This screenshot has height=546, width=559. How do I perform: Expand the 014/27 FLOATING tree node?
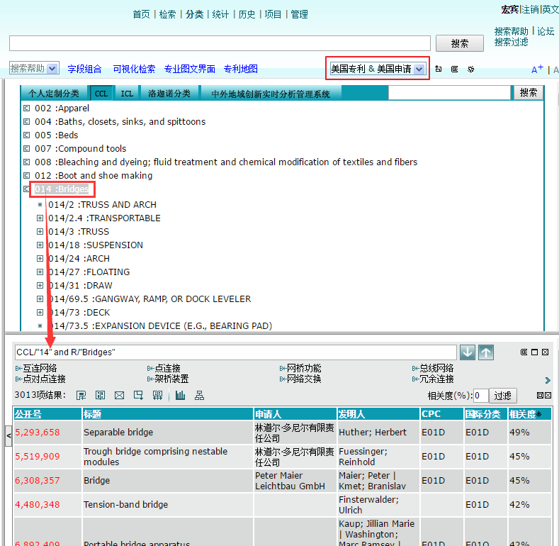(40, 272)
